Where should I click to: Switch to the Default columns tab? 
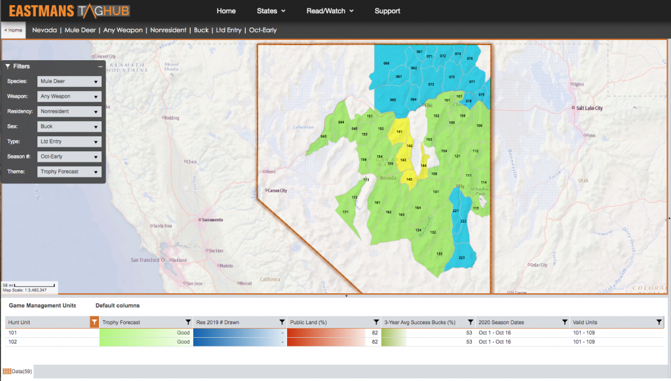click(x=117, y=305)
